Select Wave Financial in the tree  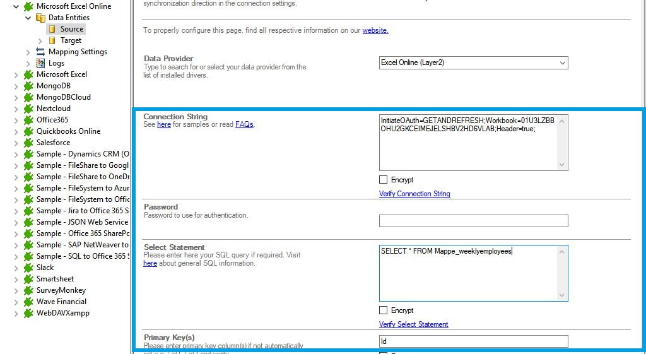[61, 302]
